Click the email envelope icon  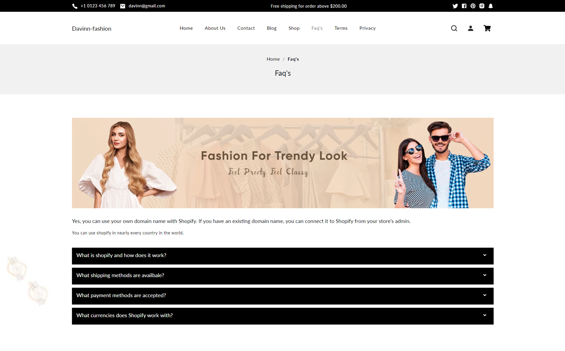coord(123,6)
